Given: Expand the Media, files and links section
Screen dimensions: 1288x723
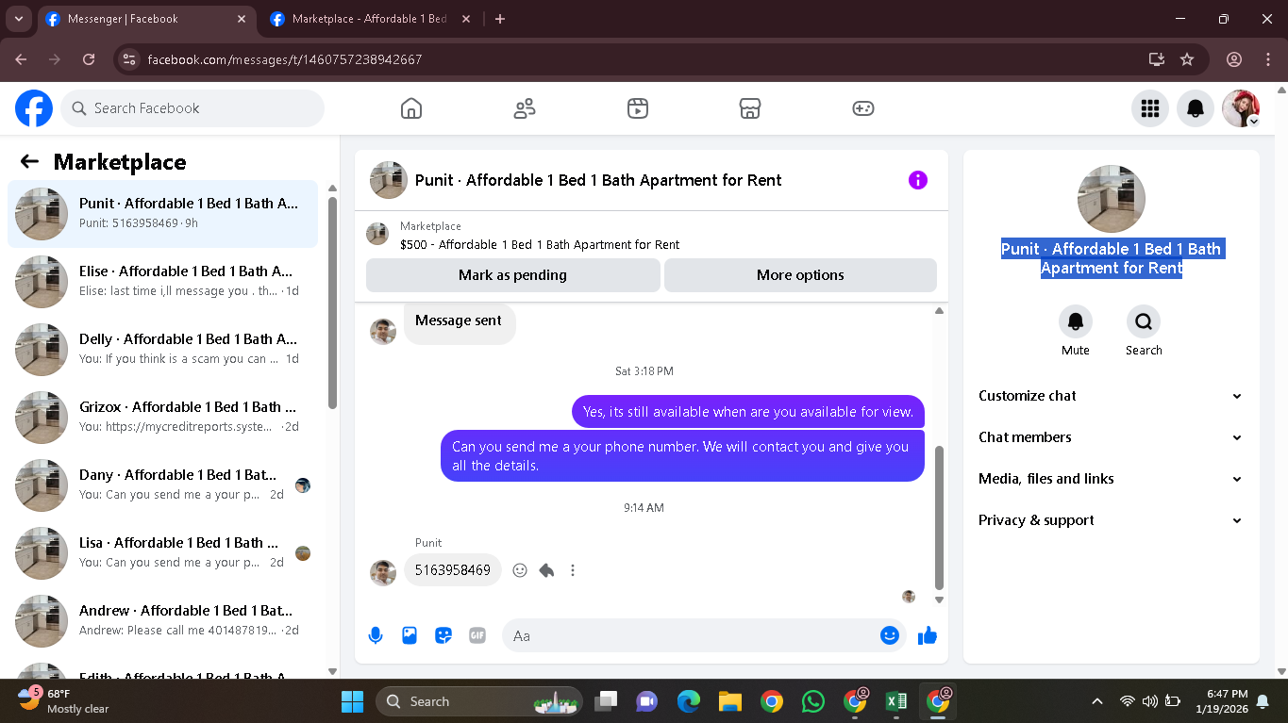Looking at the screenshot, I should click(1111, 479).
